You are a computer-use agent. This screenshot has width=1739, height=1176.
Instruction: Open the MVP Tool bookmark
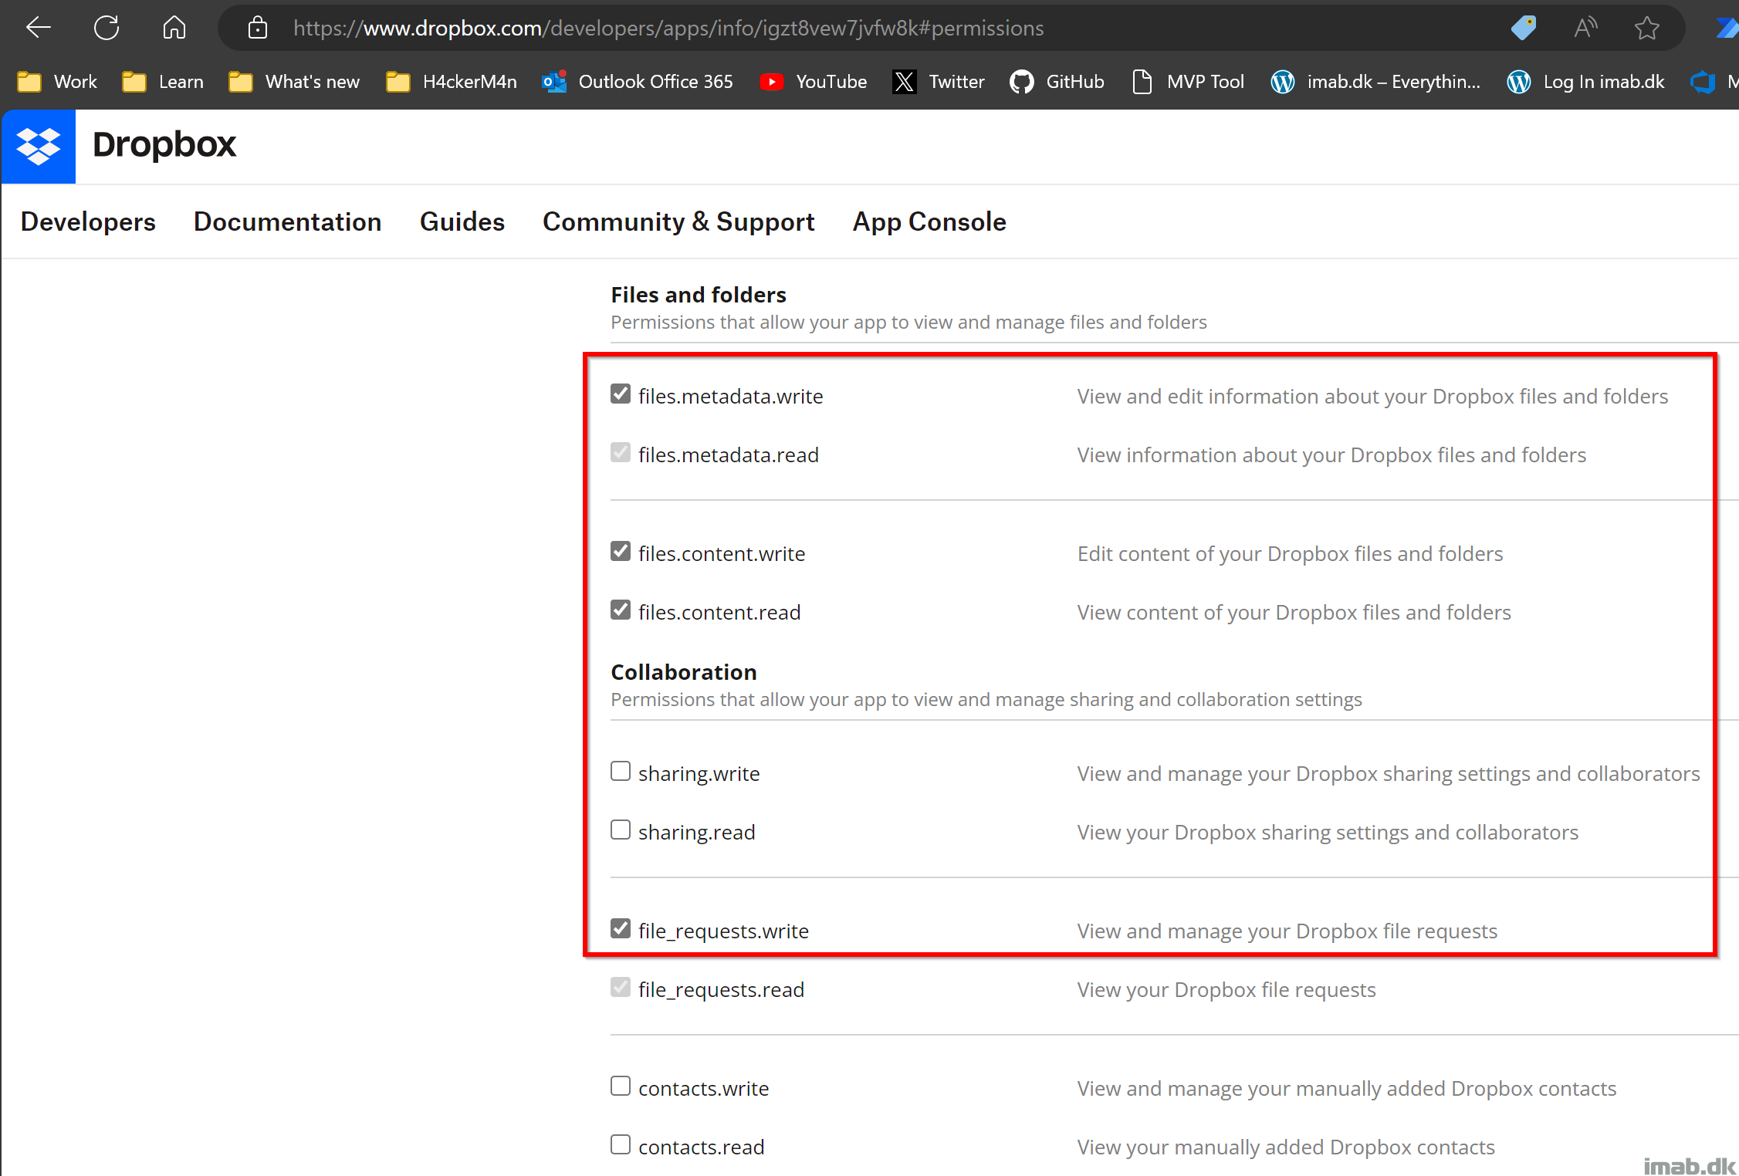click(1188, 82)
